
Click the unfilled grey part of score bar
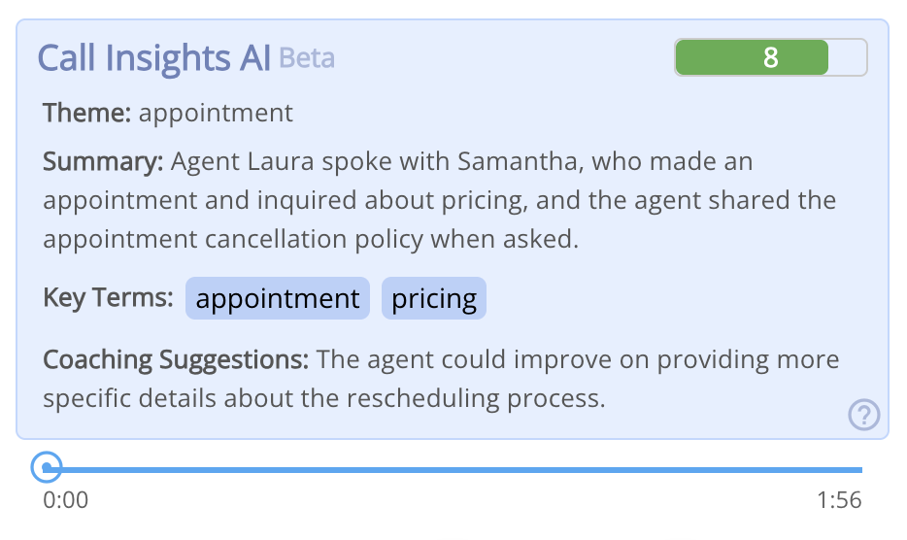[x=848, y=57]
